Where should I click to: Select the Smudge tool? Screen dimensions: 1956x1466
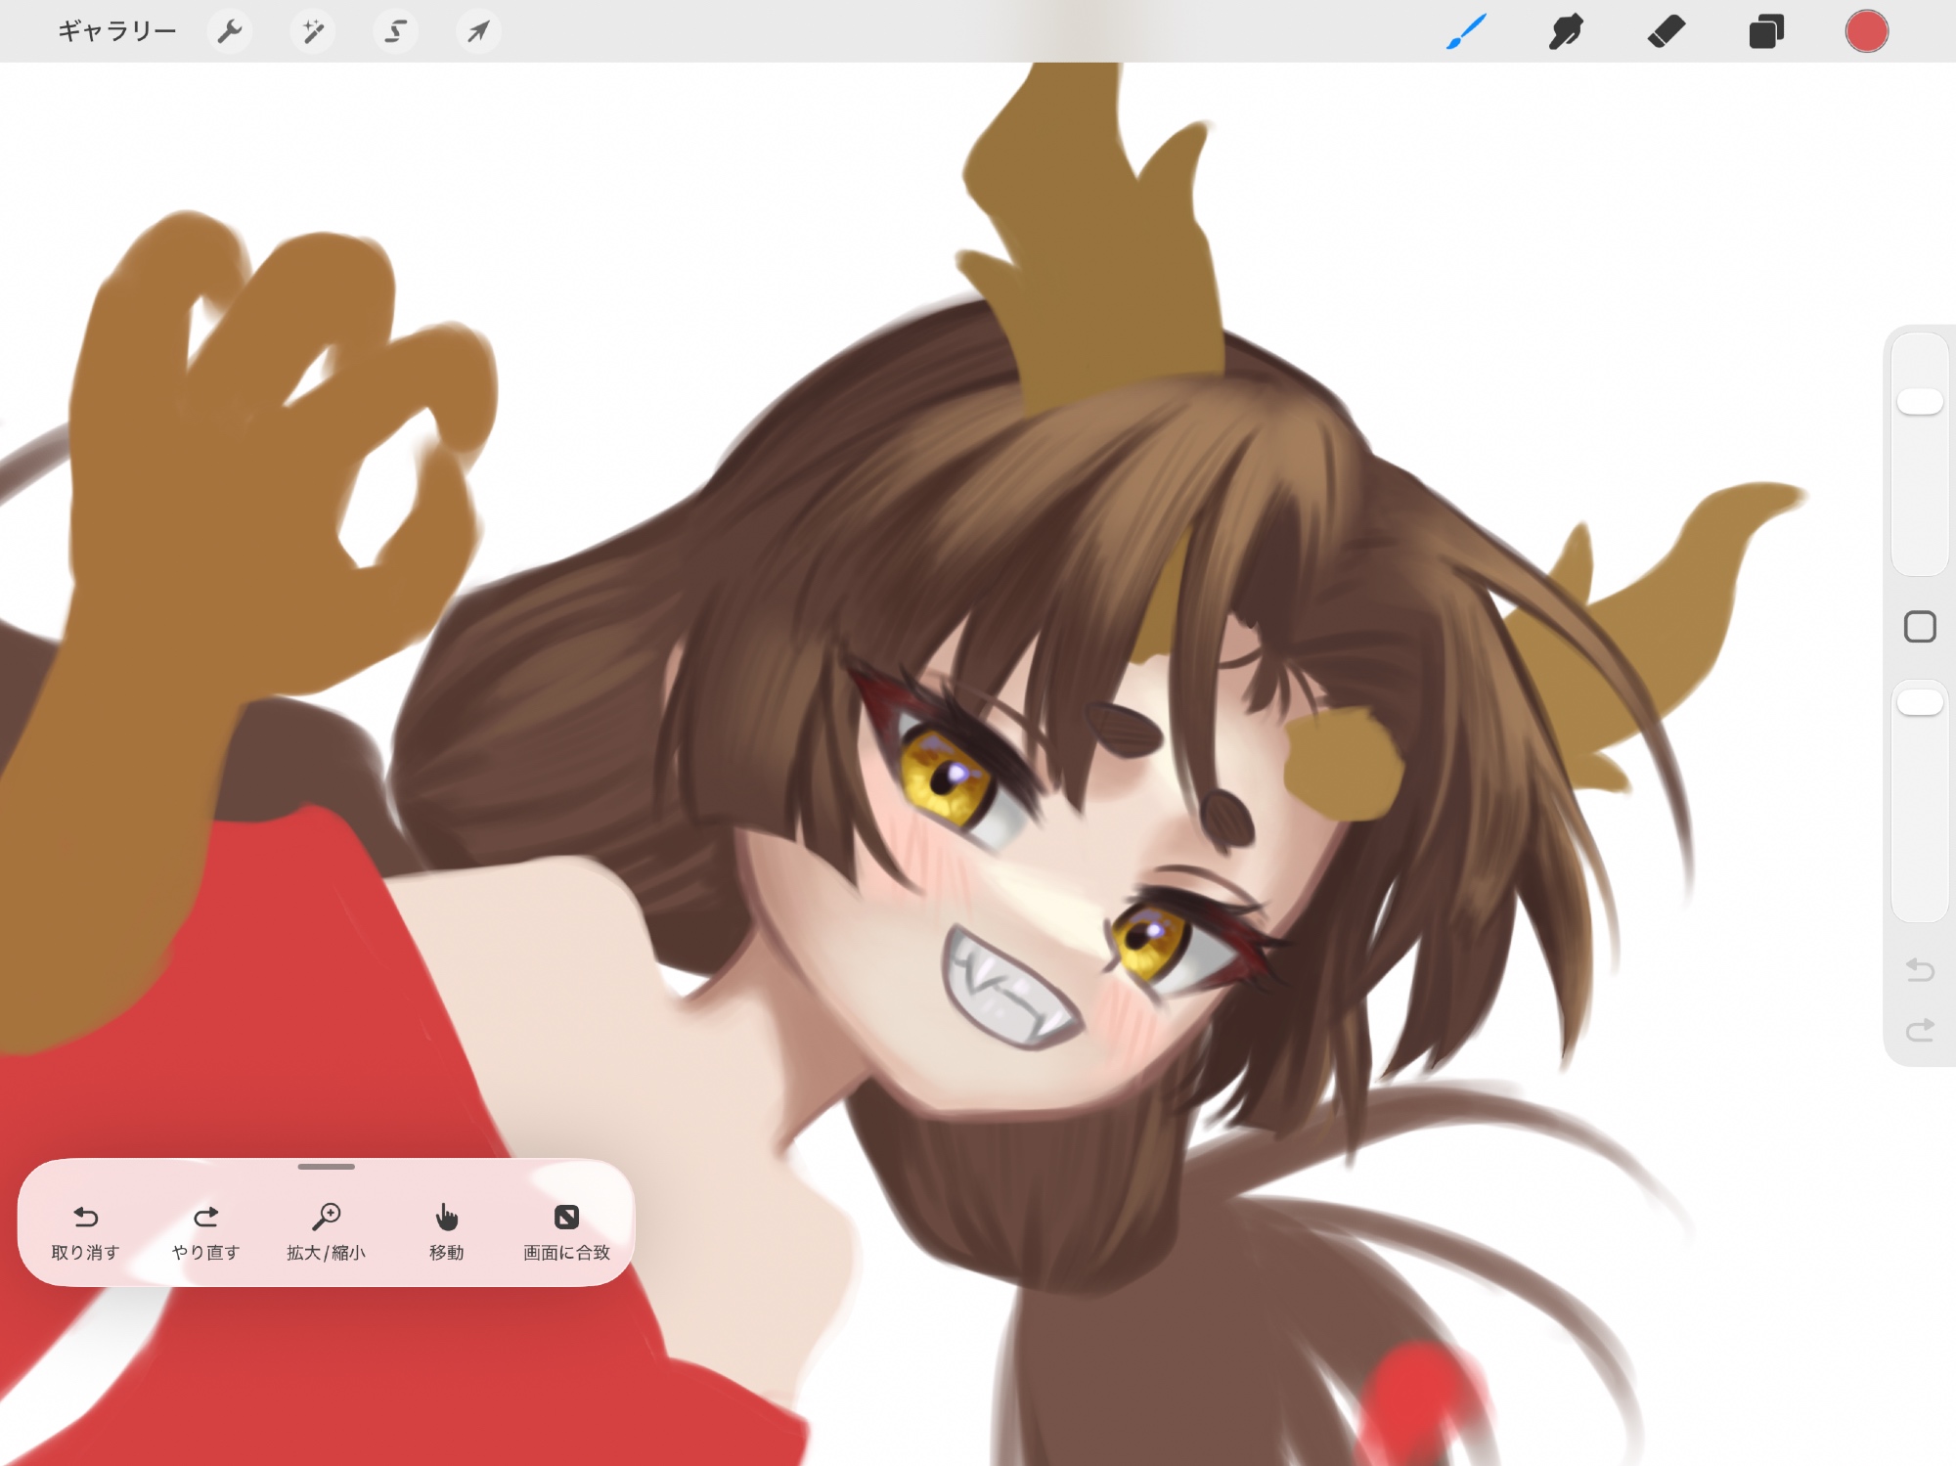[x=1566, y=32]
